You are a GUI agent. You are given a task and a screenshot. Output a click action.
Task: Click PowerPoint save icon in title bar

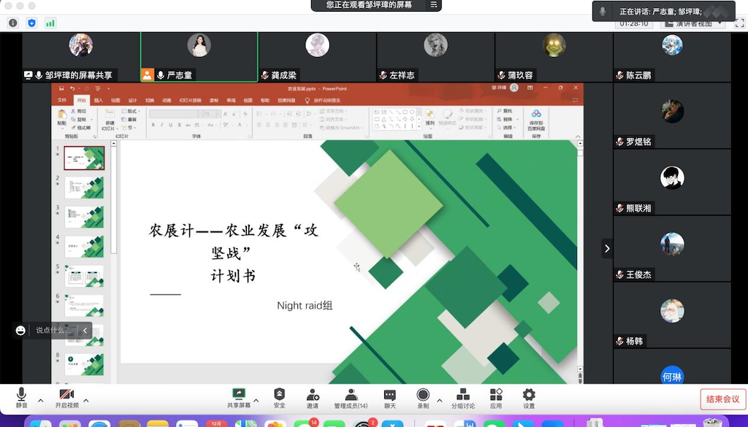(x=61, y=88)
